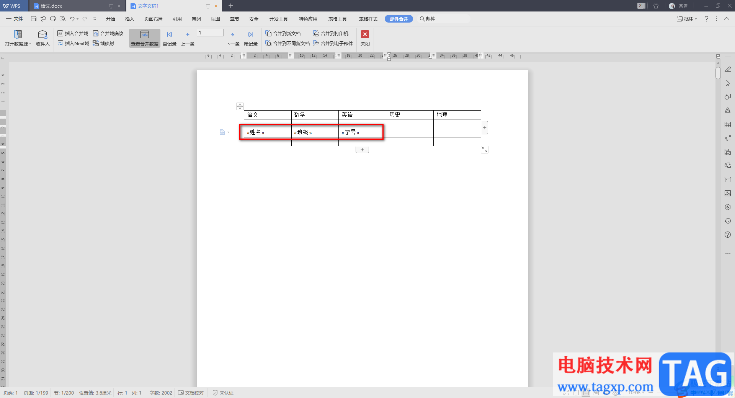This screenshot has height=398, width=735.
Task: Click the «班级» merge field cell
Action: (x=315, y=132)
